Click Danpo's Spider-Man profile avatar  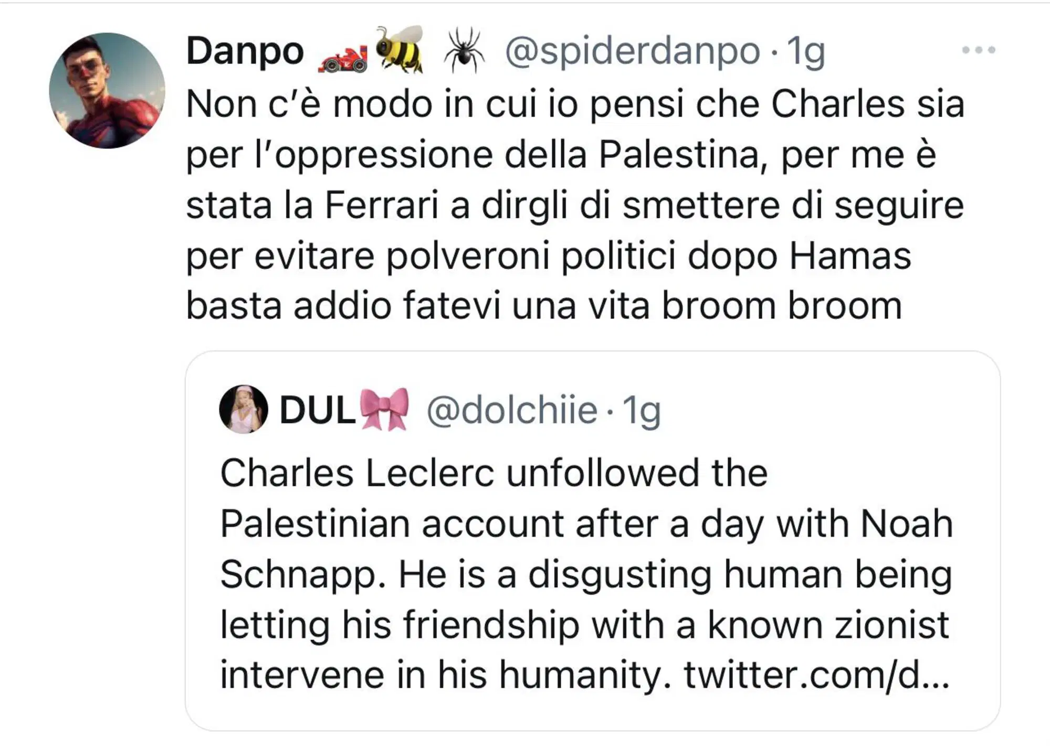107,91
